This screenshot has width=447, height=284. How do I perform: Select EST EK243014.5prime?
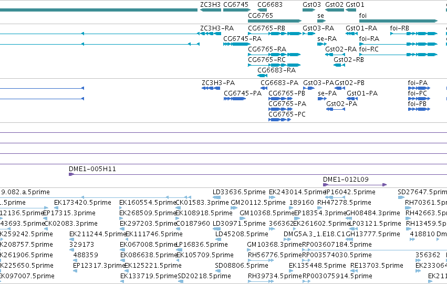point(297,192)
